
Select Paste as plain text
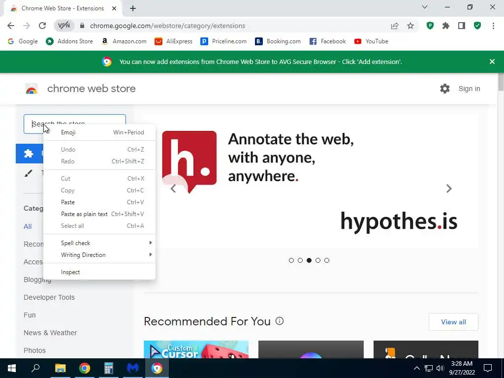99,214
